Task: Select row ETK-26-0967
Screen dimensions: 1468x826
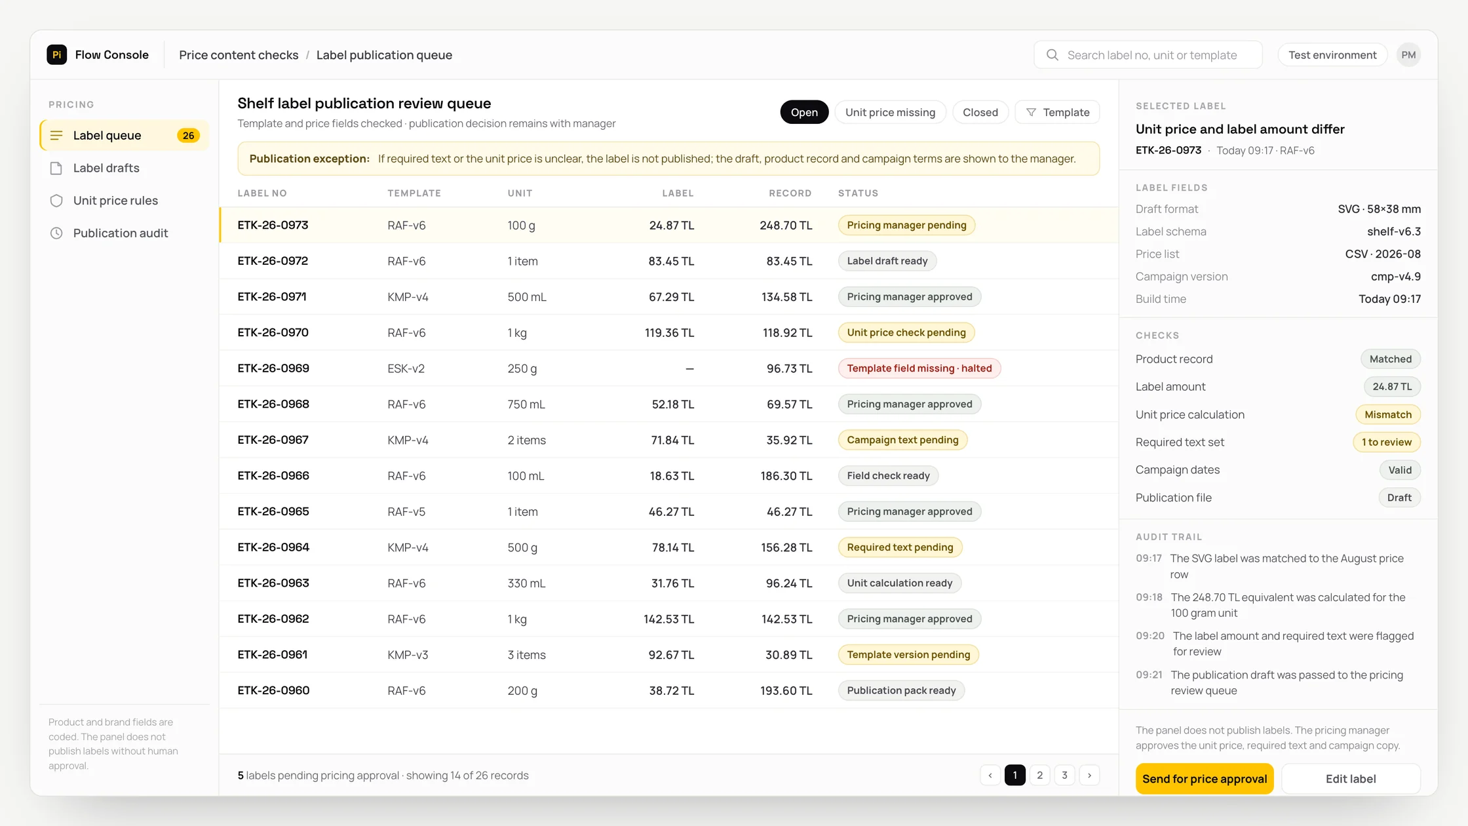Action: (x=668, y=440)
